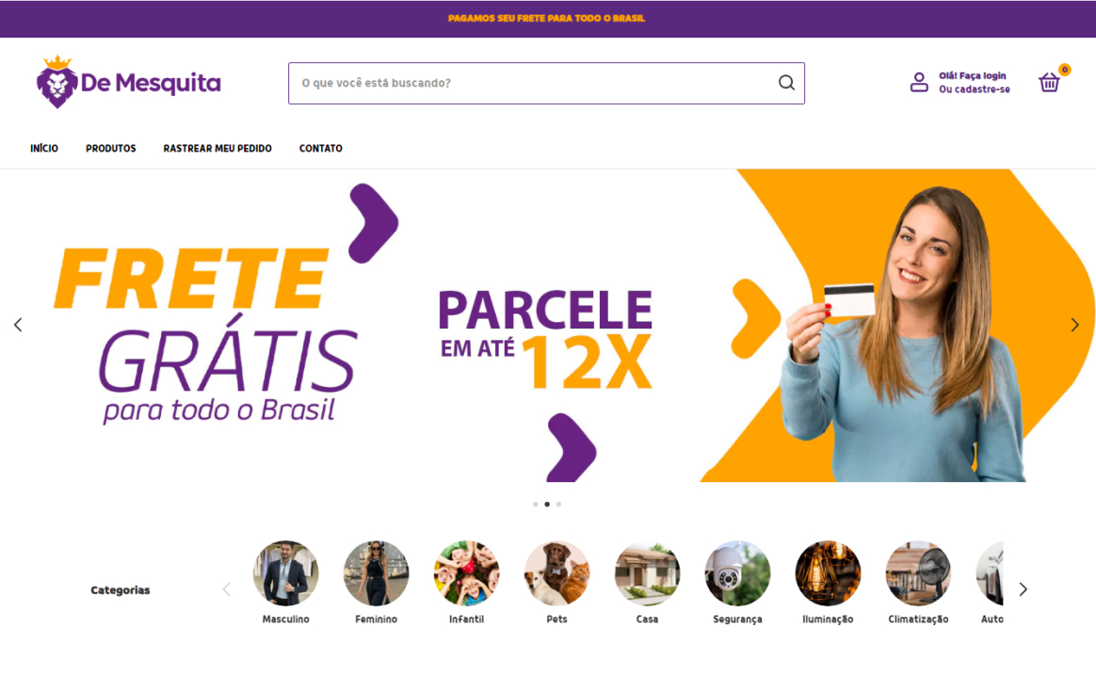The image size is (1096, 676).
Task: Advance banner with right arrow chevron
Action: tap(1075, 325)
